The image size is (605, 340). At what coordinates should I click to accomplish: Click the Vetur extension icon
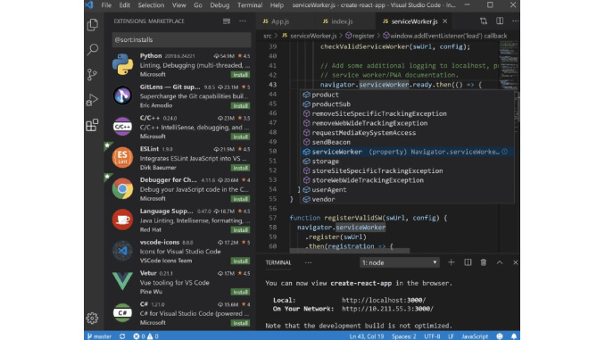tap(123, 281)
